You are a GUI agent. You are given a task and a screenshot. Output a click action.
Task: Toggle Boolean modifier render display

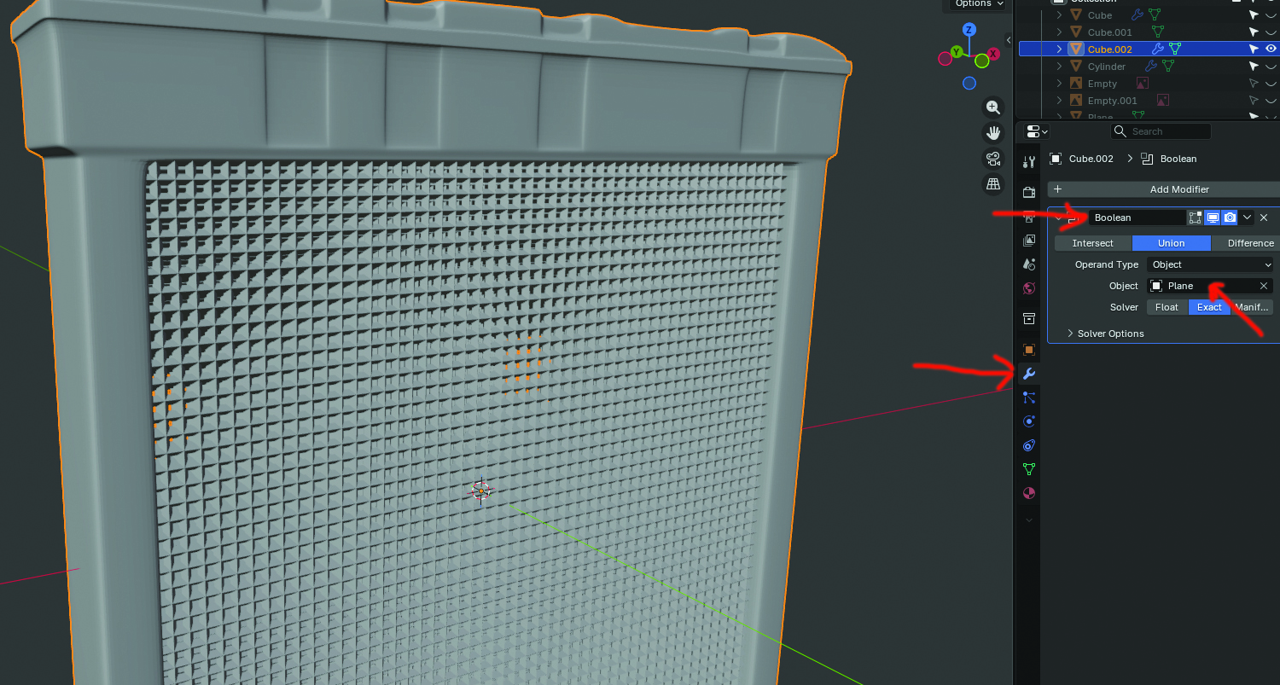1230,218
